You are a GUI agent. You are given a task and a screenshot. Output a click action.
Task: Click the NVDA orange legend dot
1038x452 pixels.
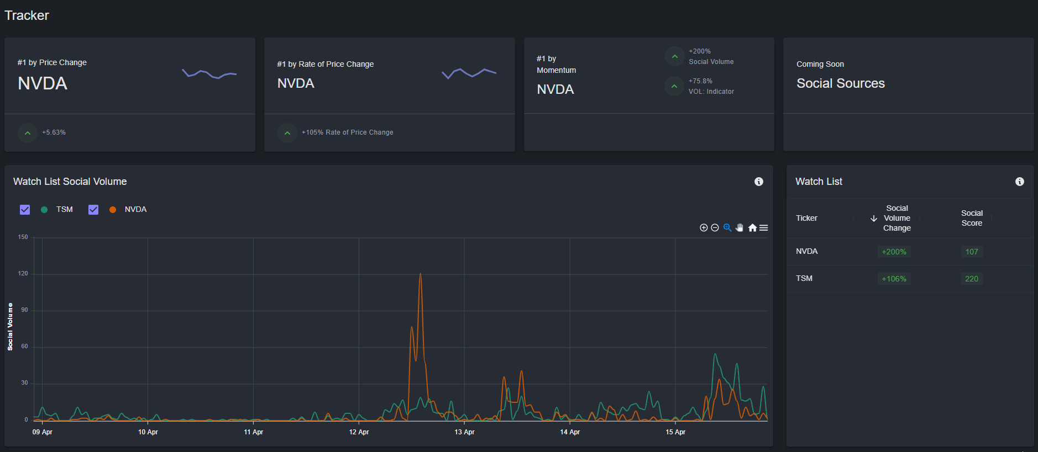tap(113, 210)
